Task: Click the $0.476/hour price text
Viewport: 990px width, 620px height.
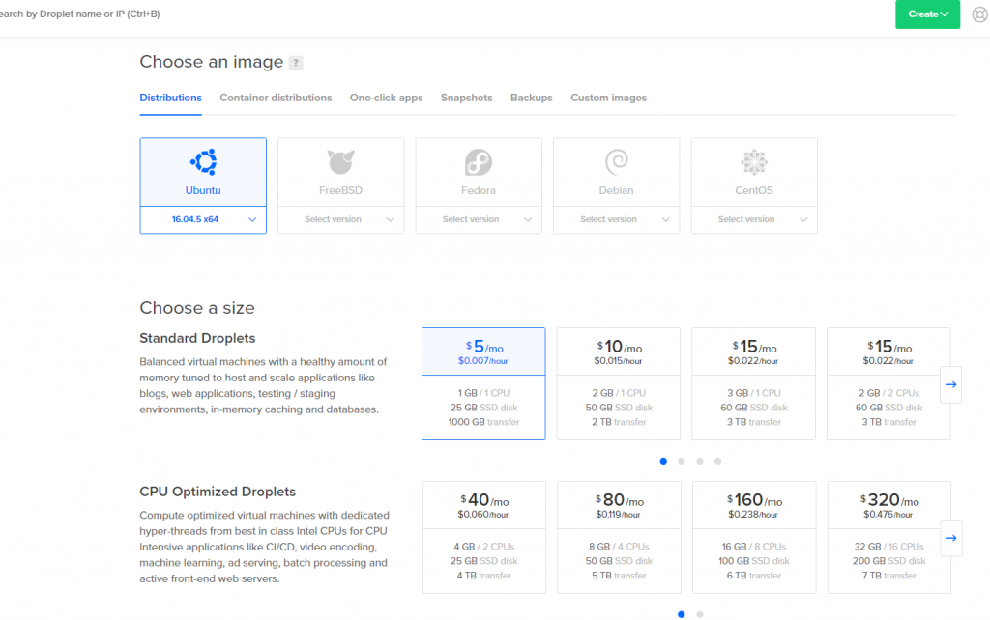Action: (x=888, y=515)
